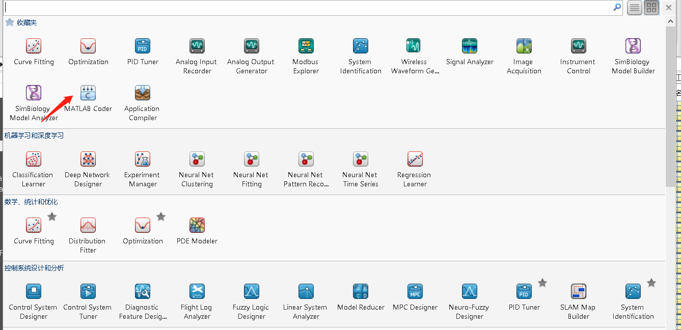Open SimBiology Model Builder

coord(633,56)
